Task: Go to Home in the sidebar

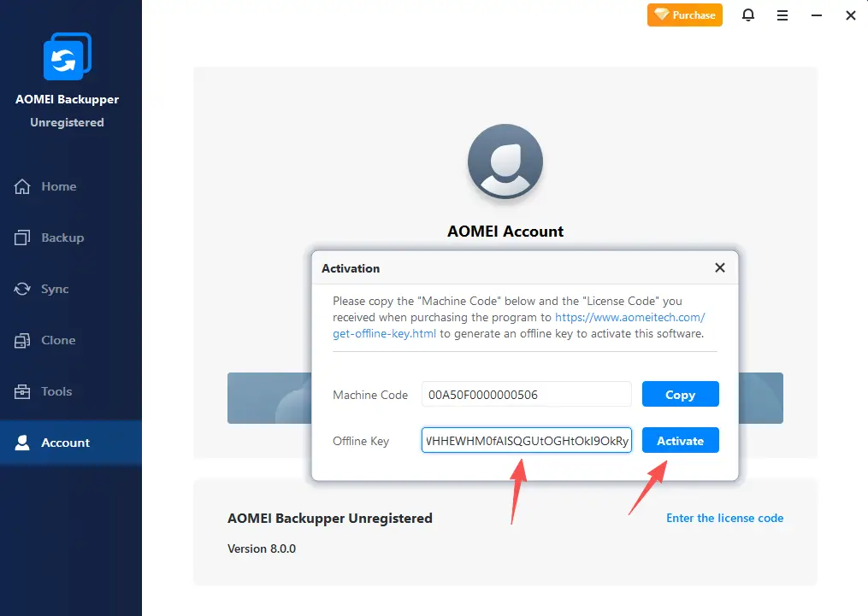Action: coord(58,186)
